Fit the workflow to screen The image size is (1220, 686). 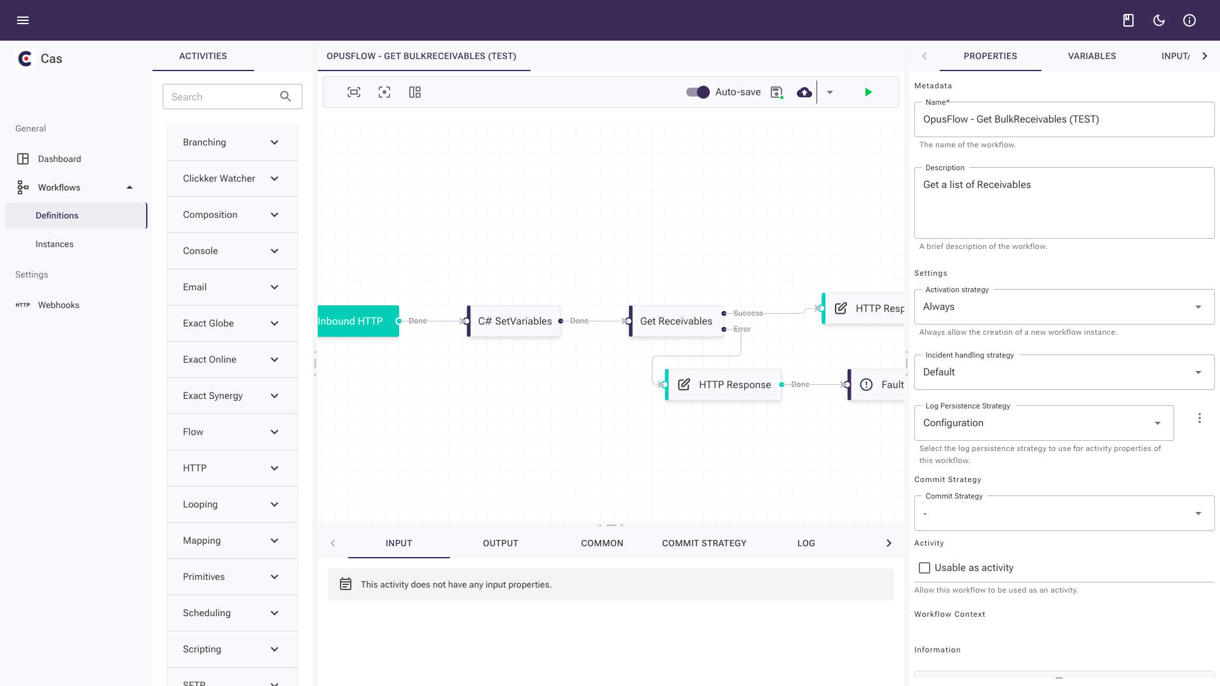(353, 92)
